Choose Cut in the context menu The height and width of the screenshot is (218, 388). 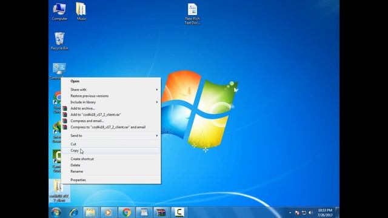pos(111,144)
